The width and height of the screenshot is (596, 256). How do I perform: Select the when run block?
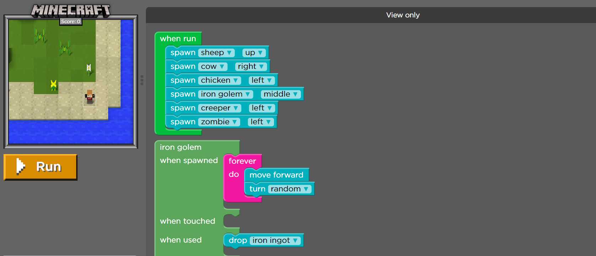click(x=178, y=39)
